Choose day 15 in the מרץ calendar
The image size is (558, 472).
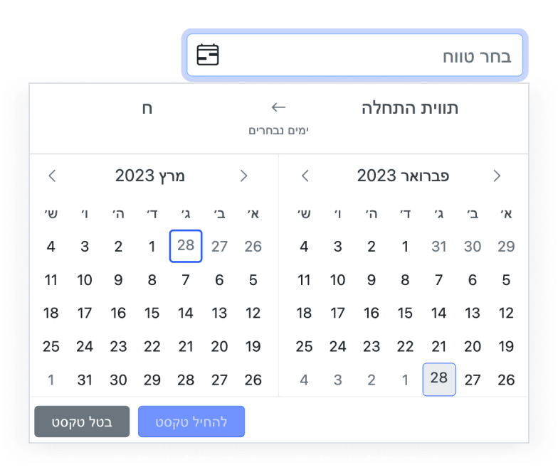(x=152, y=313)
